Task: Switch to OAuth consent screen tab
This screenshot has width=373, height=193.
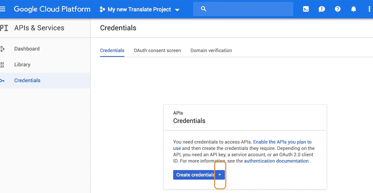Action: pos(157,50)
